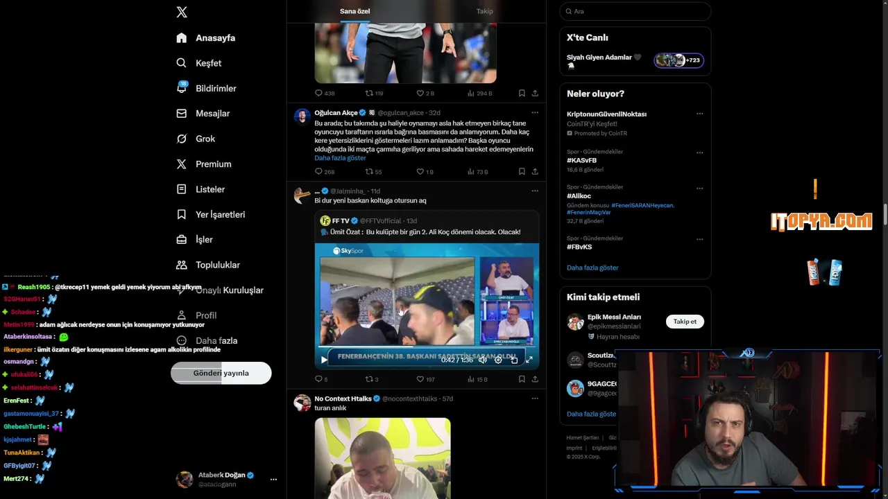Expand post with Daha fazla göster
Viewport: 888px width, 499px height.
[x=340, y=158]
